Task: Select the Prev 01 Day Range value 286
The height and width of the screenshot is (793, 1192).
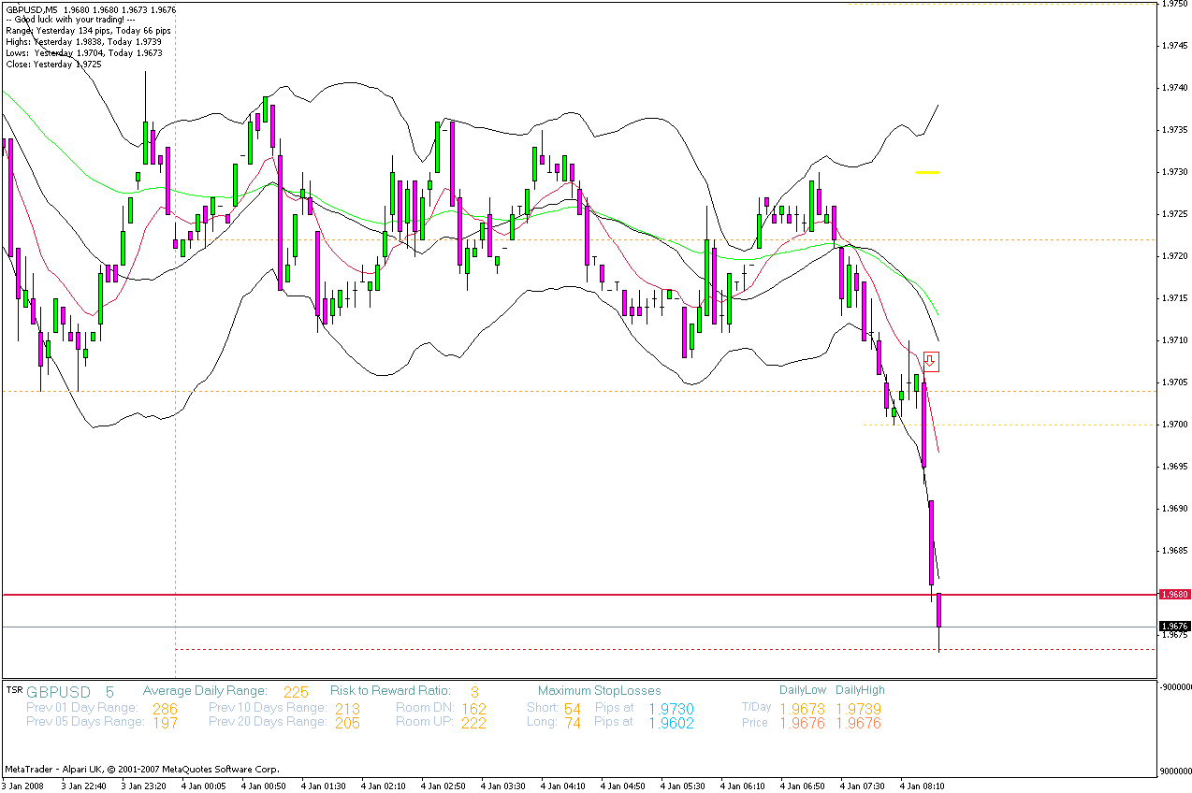Action: pyautogui.click(x=164, y=709)
